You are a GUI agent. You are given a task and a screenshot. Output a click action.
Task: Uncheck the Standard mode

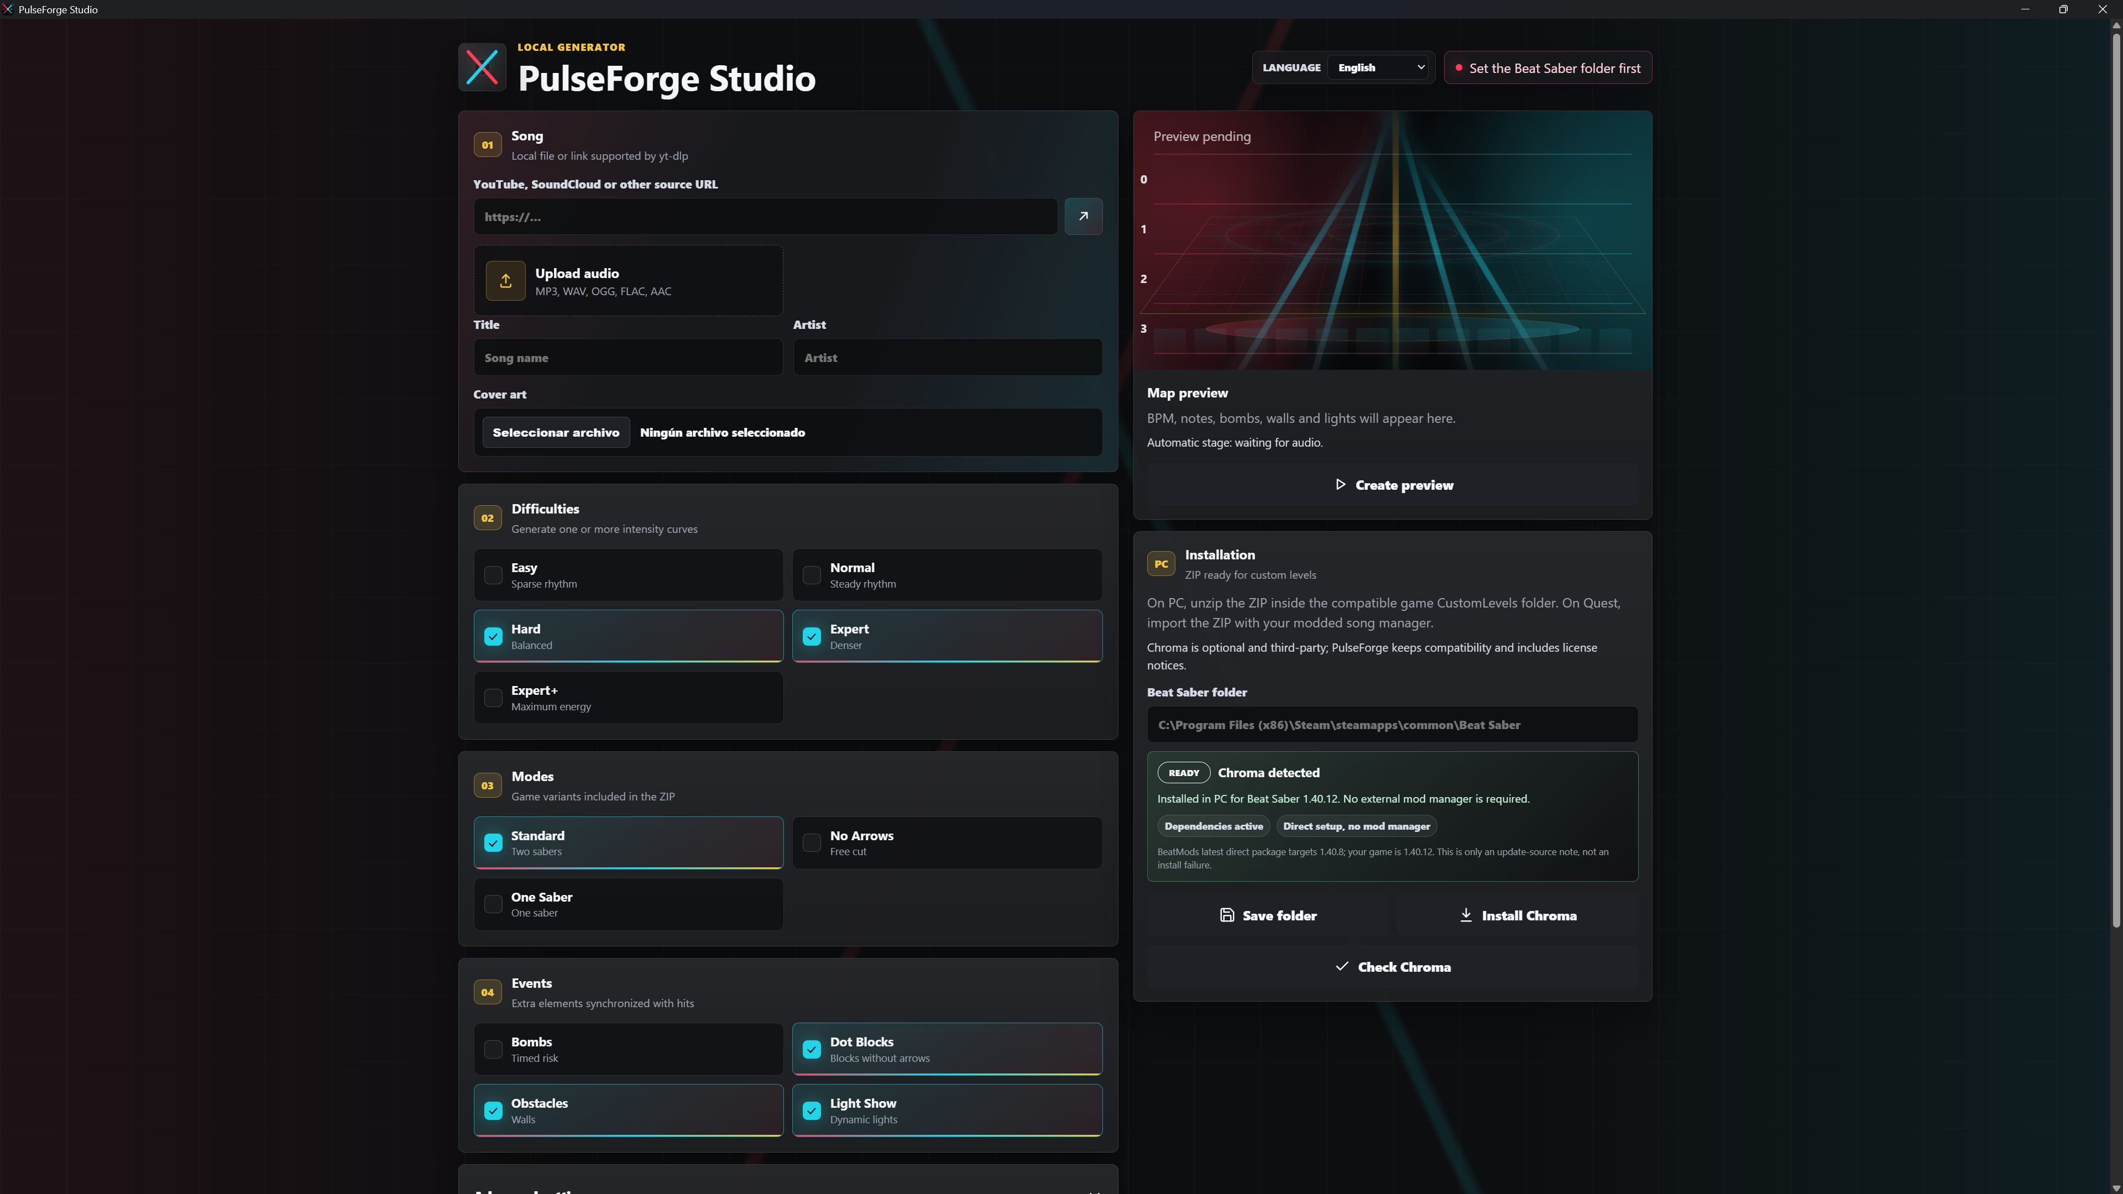(x=493, y=843)
